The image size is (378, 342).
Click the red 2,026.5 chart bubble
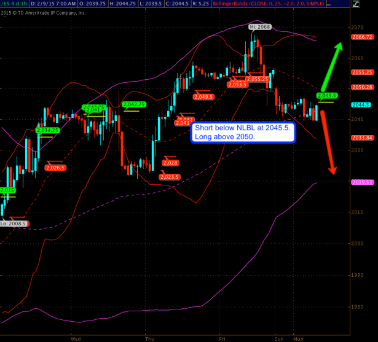pos(55,168)
